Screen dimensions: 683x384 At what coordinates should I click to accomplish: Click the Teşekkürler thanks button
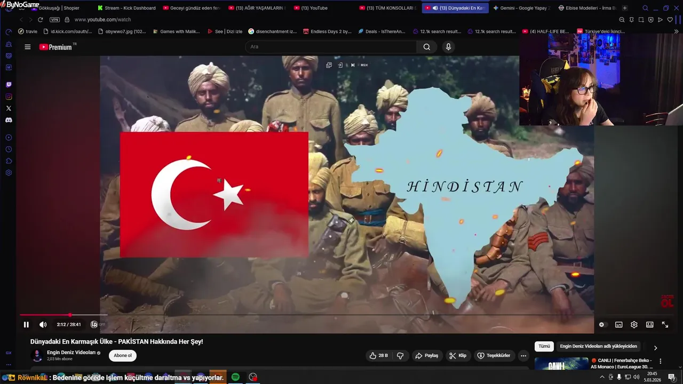coord(494,356)
